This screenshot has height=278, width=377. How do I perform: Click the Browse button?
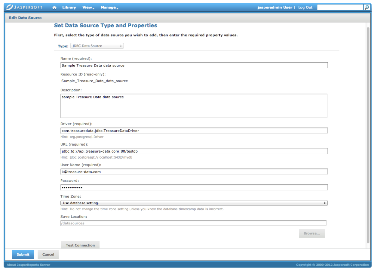pos(312,233)
